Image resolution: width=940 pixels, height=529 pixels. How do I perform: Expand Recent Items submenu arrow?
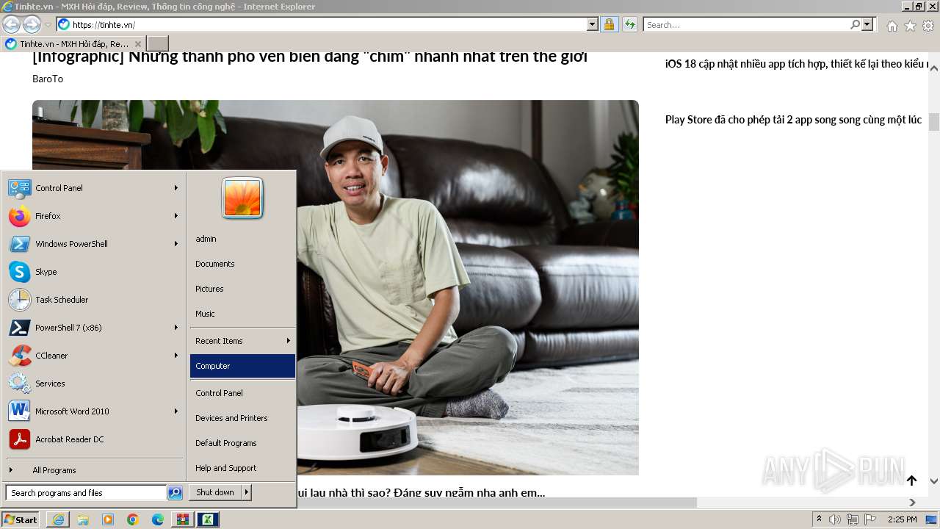[x=288, y=341]
